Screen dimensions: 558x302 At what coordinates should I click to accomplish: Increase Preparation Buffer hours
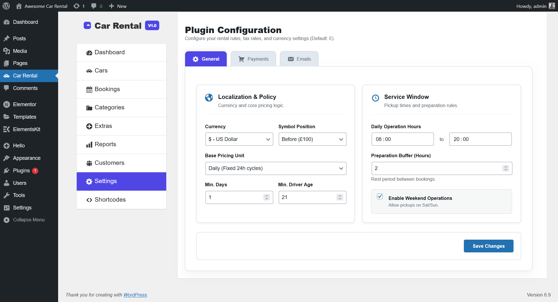[x=505, y=166]
